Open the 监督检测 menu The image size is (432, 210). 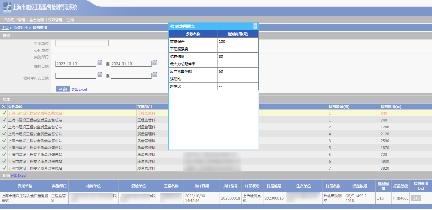[37, 20]
